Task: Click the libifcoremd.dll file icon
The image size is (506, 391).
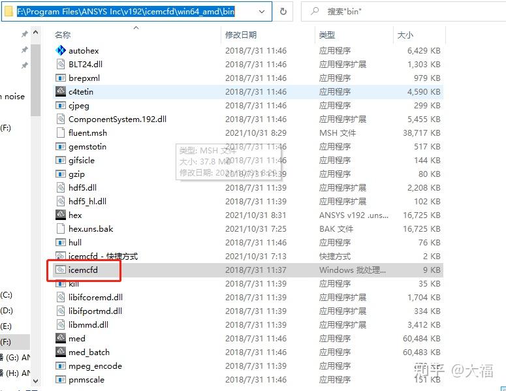Action: pos(61,297)
